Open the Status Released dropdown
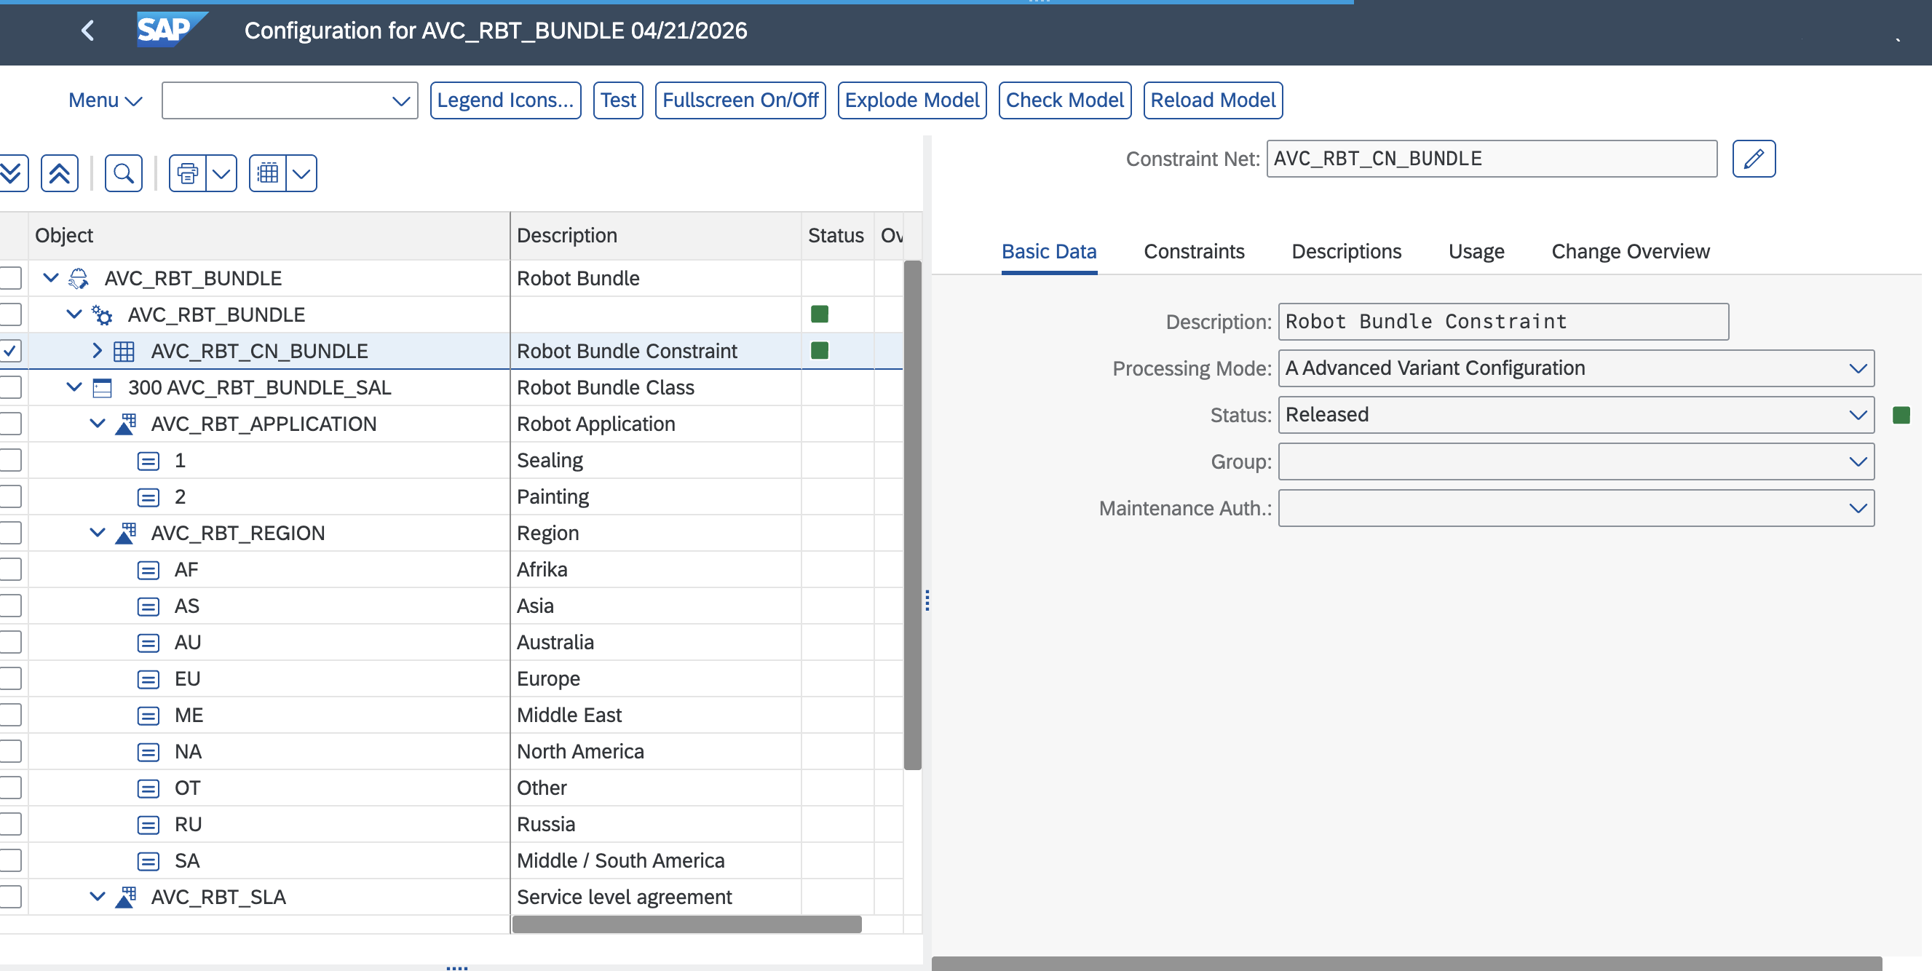Screen dimensions: 1932x971 click(x=1858, y=416)
